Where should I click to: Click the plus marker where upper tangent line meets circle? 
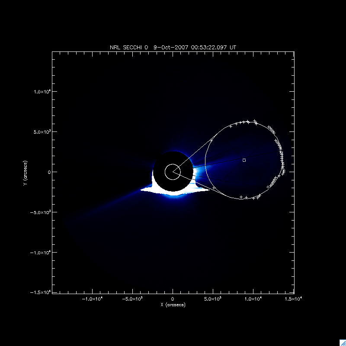click(x=211, y=140)
